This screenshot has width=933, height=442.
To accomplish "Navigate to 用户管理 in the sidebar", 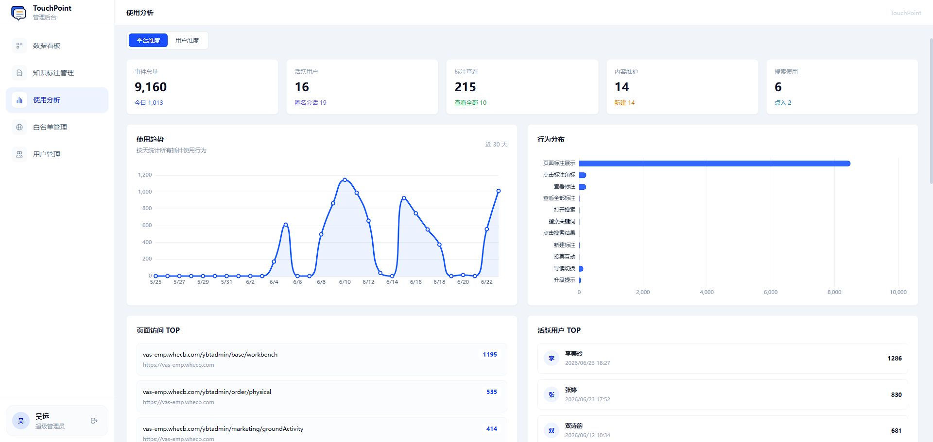I will pos(57,154).
